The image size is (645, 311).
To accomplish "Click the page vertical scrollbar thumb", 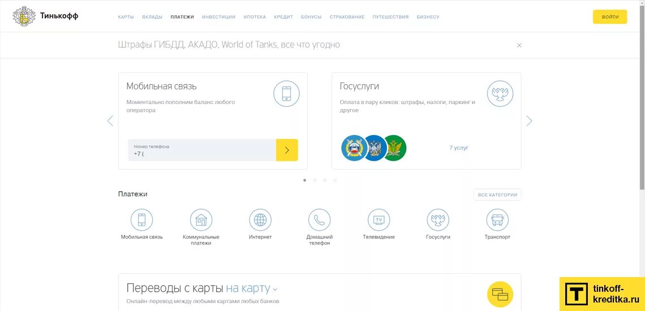I will [643, 97].
